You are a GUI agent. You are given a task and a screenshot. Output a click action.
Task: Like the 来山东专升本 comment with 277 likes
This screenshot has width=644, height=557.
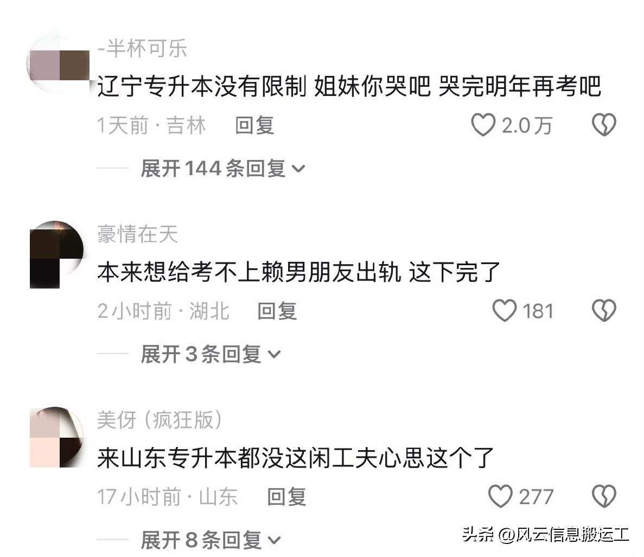tap(500, 496)
